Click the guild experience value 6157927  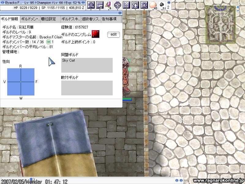[x=81, y=27]
